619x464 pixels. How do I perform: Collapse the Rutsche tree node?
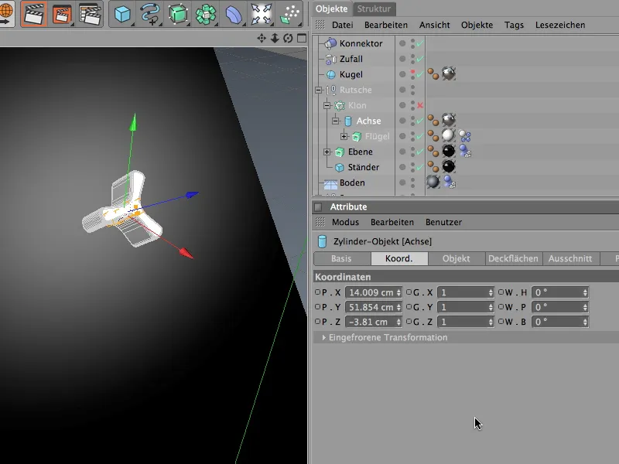tap(318, 90)
